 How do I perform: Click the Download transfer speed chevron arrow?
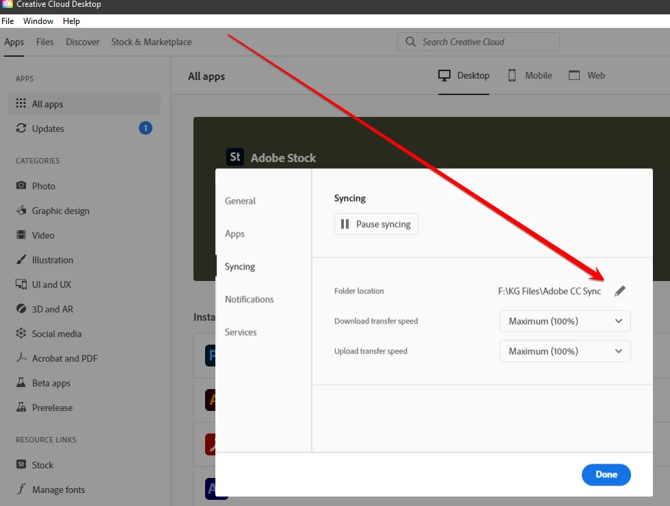click(x=618, y=321)
